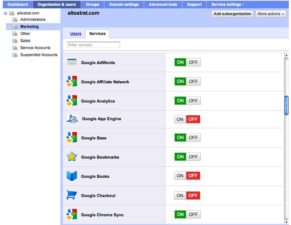Click the Google Chrome Sync label

coord(102,215)
